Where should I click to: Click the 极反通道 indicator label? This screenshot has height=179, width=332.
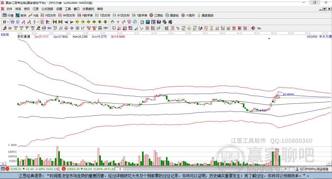(24, 37)
